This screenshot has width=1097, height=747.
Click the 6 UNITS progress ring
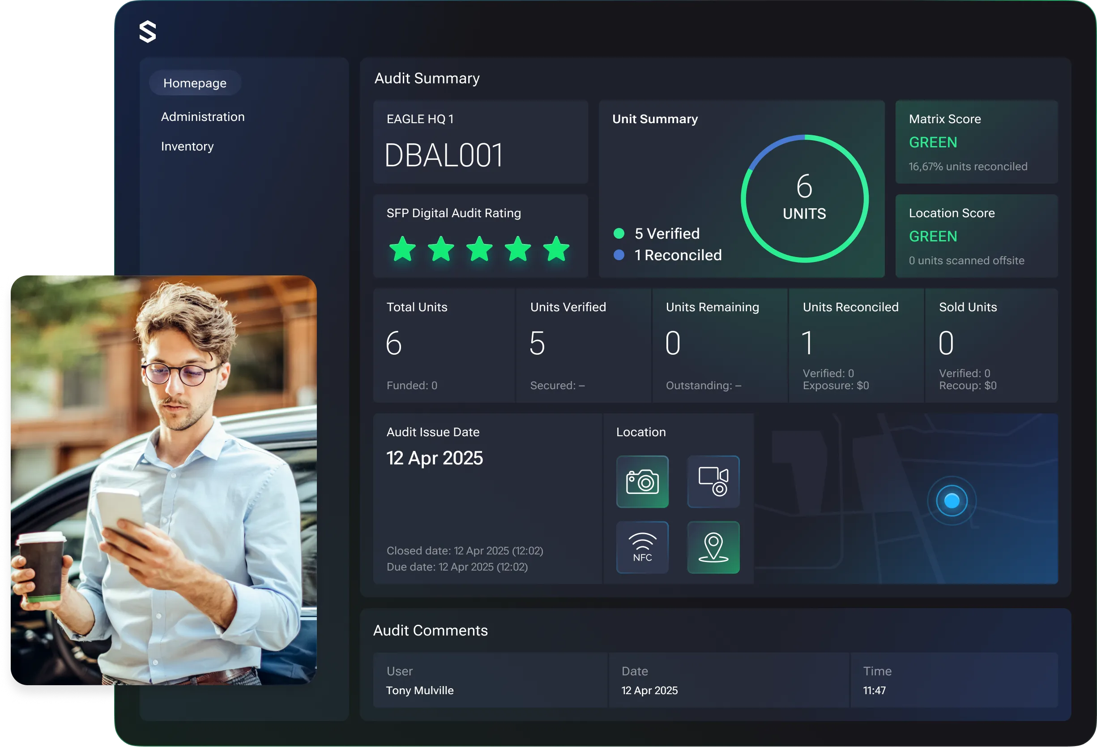[804, 199]
